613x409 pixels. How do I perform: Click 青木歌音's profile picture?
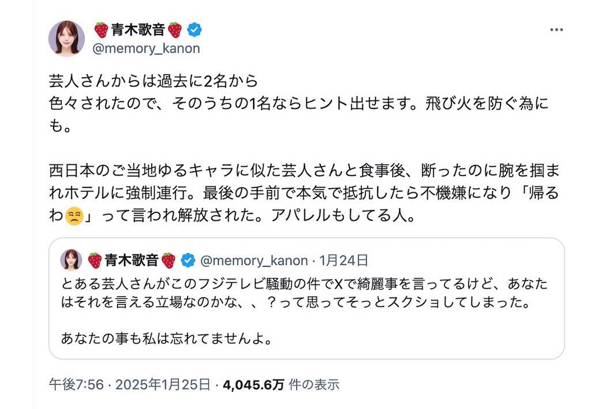(x=66, y=36)
